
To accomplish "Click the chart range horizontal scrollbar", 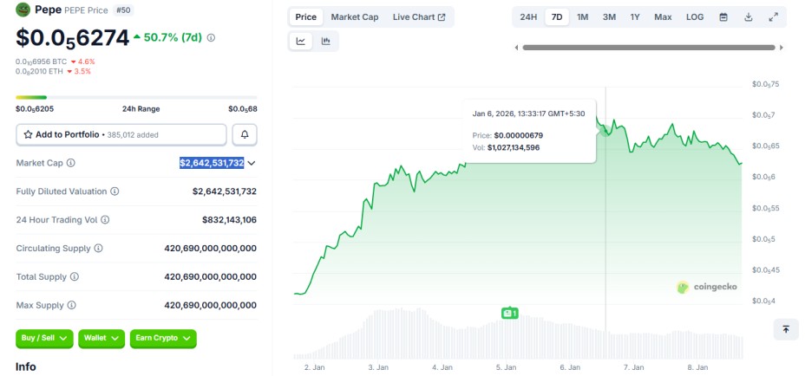I will 649,48.
